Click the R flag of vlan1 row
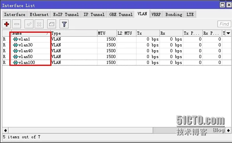The image size is (232, 143). (x=4, y=39)
